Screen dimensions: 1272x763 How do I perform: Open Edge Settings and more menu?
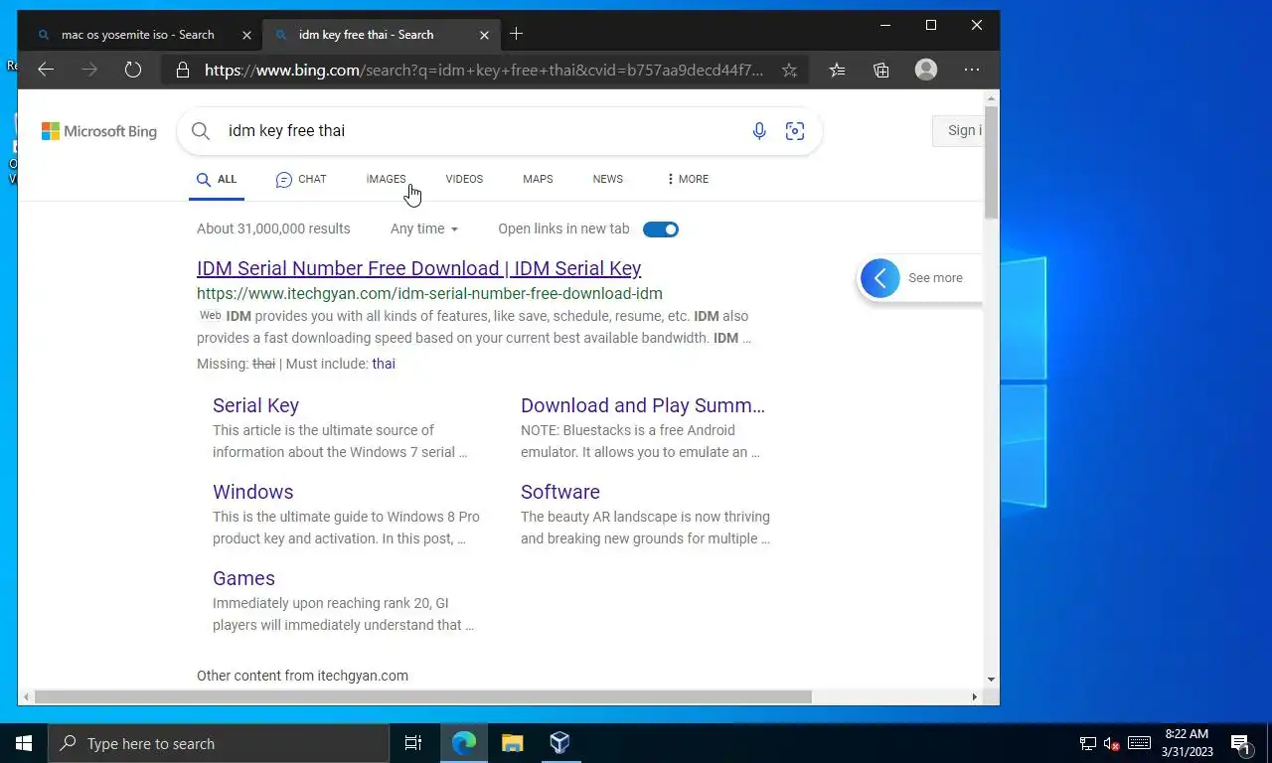pyautogui.click(x=972, y=70)
